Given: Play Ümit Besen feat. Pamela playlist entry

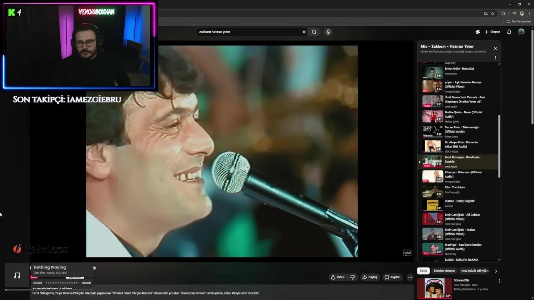Looking at the screenshot, I should coord(458,102).
